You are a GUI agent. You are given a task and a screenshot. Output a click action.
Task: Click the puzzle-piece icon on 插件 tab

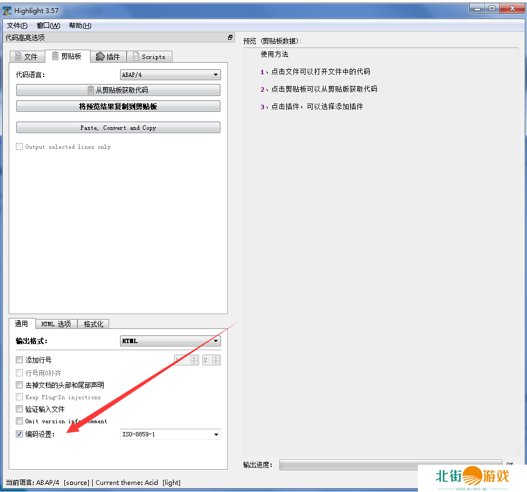coord(100,56)
